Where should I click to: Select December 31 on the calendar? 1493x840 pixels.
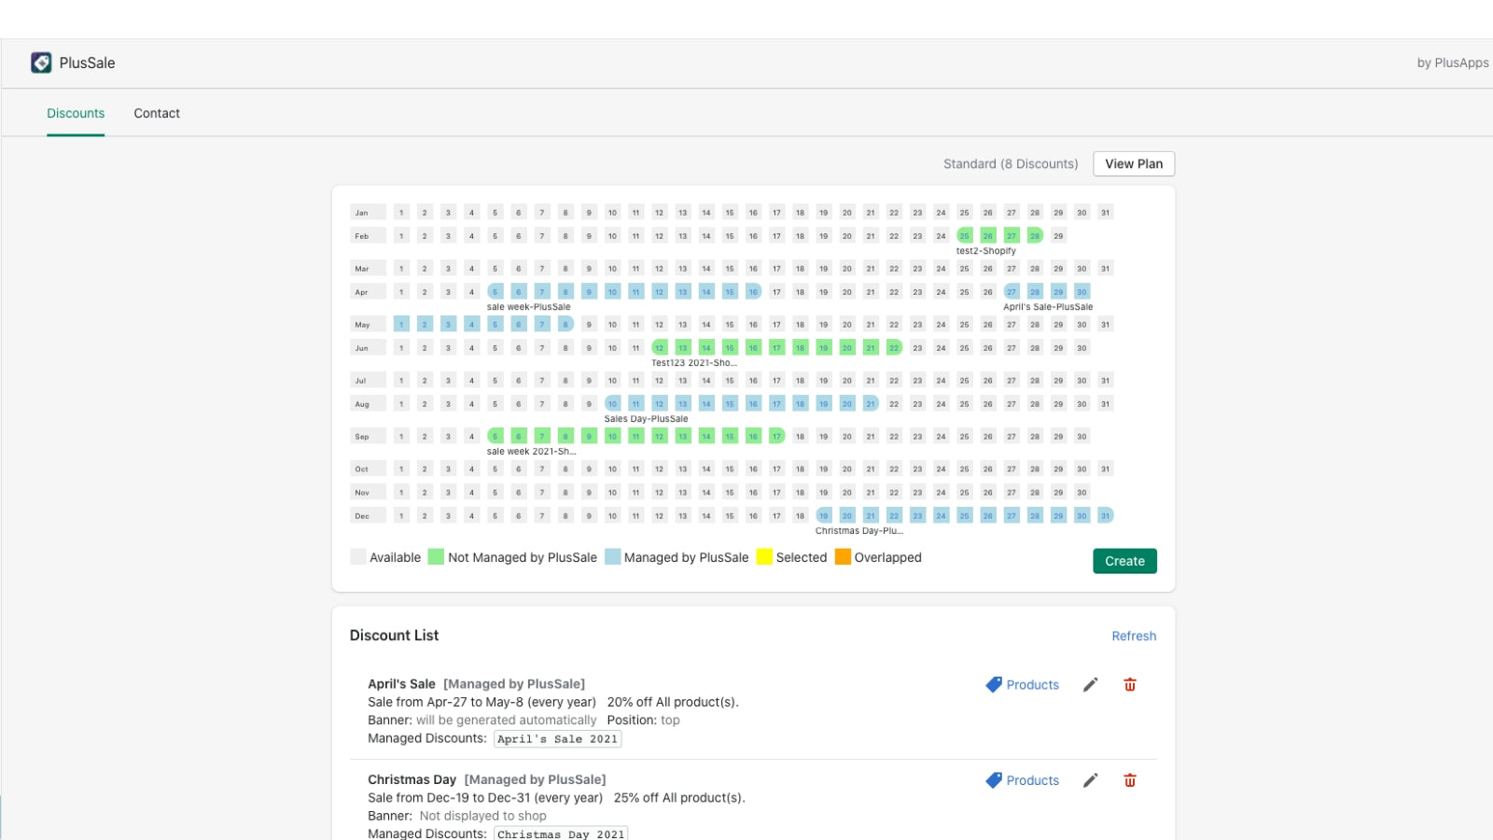[1105, 515]
